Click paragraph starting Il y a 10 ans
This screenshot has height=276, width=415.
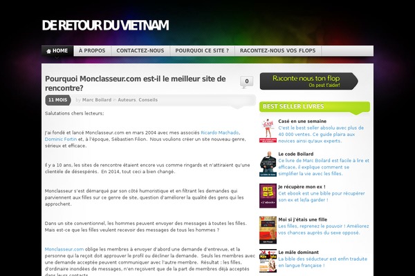pyautogui.click(x=147, y=168)
